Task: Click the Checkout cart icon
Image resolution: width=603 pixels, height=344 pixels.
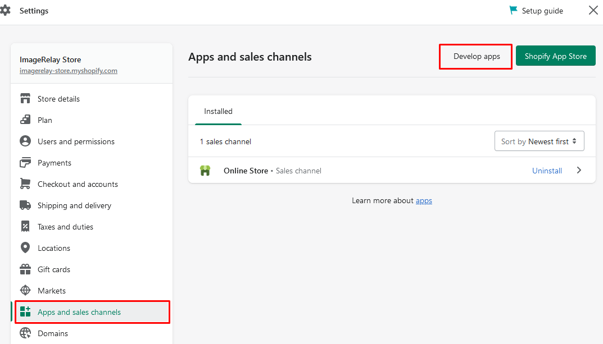Action: pyautogui.click(x=25, y=184)
